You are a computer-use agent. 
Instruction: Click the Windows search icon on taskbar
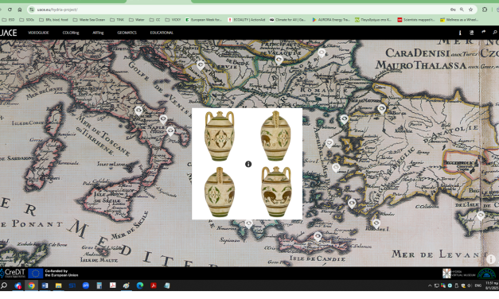point(4,285)
